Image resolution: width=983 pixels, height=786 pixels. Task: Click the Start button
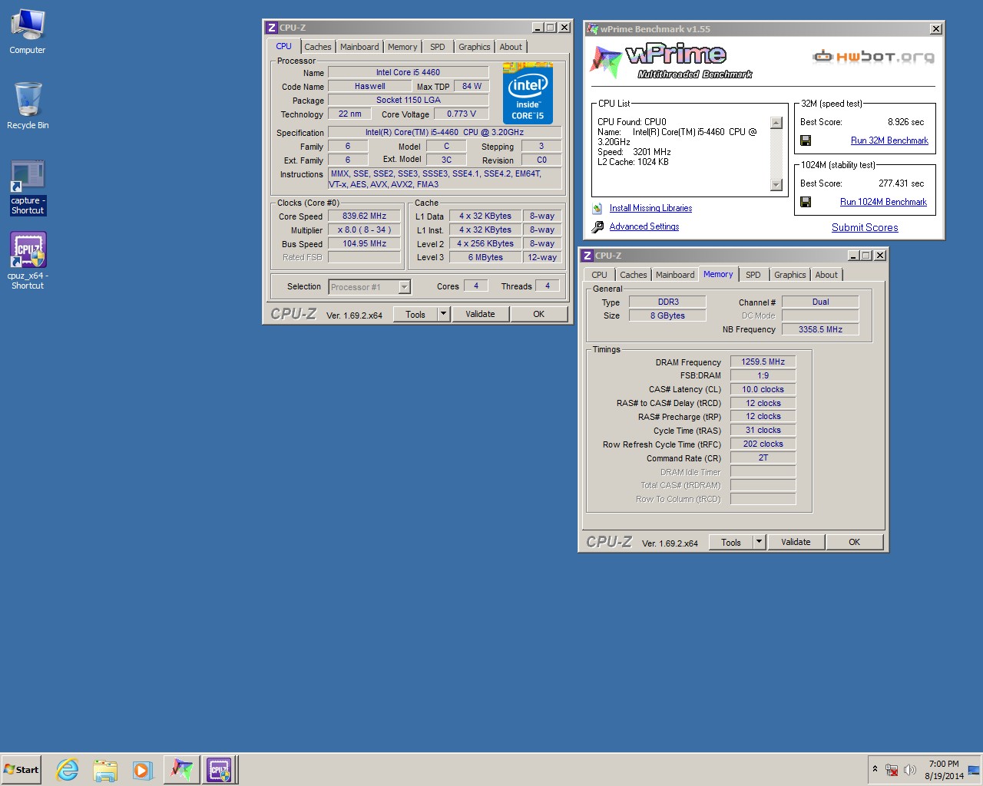click(x=21, y=769)
